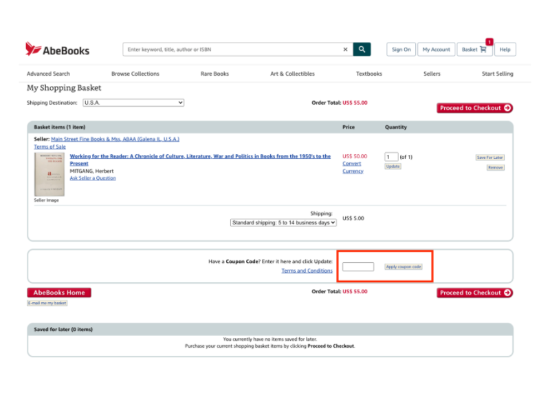This screenshot has width=550, height=413.
Task: Open seller Main Street Fine Books link
Action: (x=115, y=139)
